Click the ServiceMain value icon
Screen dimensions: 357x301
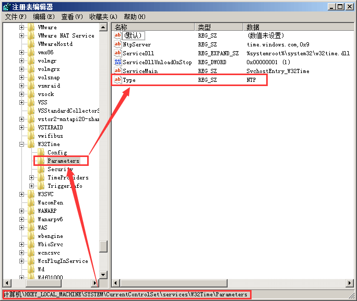[117, 71]
